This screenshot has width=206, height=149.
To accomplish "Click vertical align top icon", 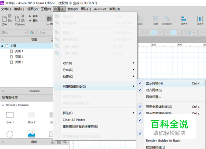I will [167, 33].
